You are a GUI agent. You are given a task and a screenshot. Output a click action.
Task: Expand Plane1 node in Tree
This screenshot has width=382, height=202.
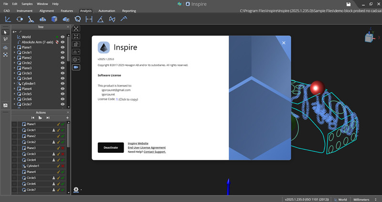14,47
